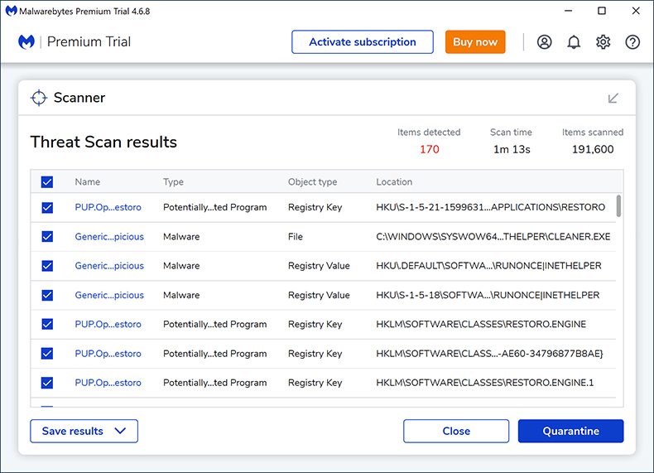Open Generic...picious link for CLEANER.EXE
Screen dimensions: 654x473
pyautogui.click(x=109, y=237)
